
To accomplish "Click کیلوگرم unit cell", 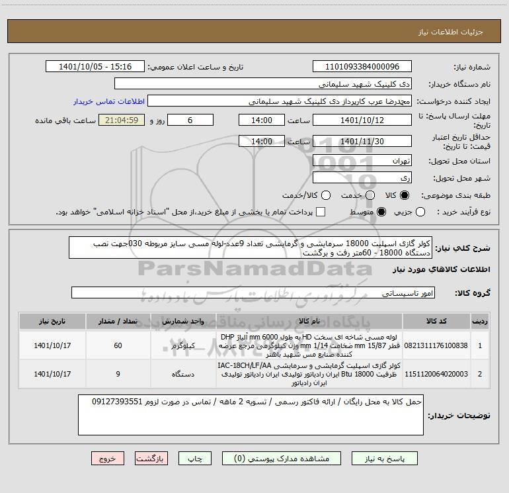I will point(183,345).
